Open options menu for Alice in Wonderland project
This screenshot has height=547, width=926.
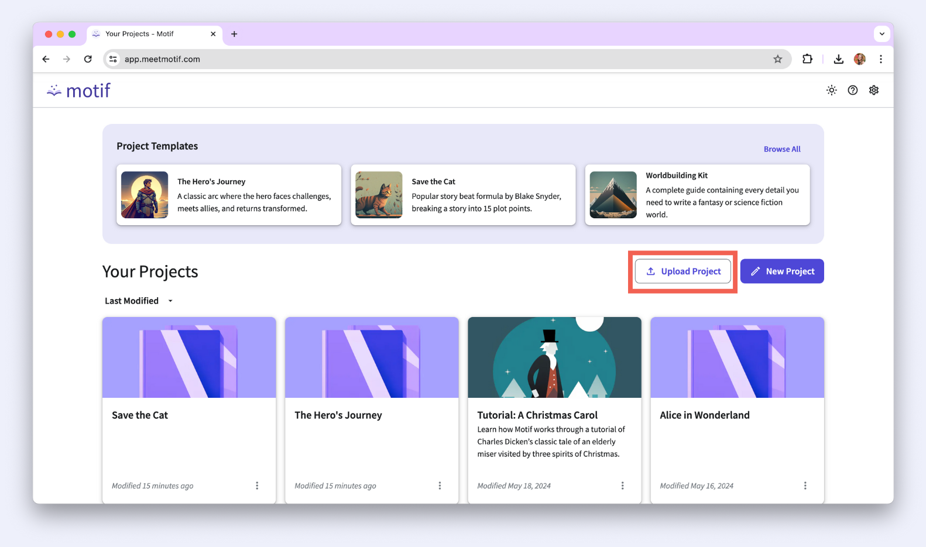click(805, 486)
